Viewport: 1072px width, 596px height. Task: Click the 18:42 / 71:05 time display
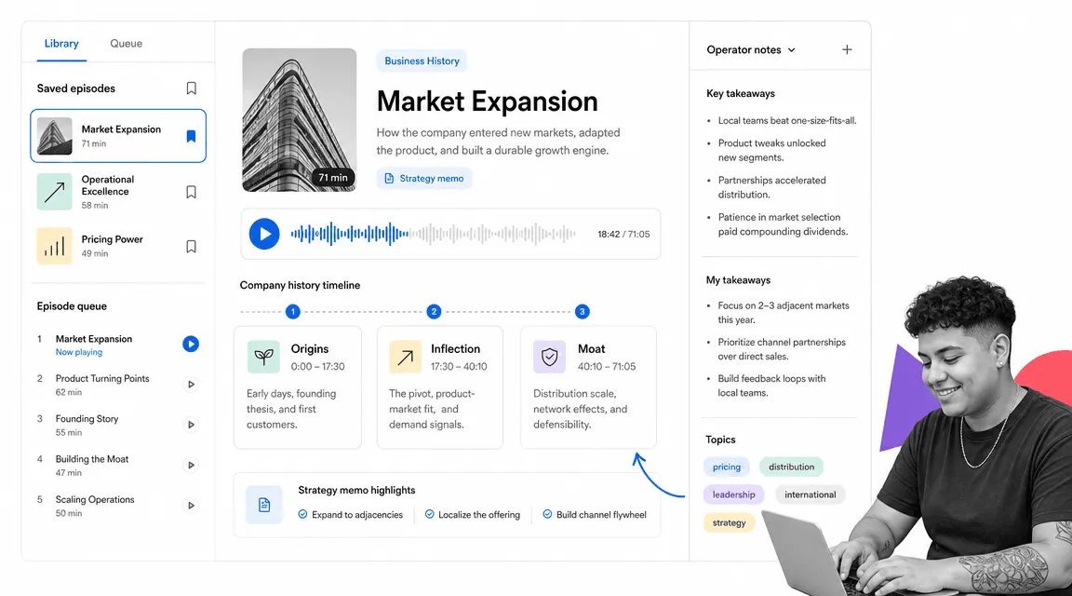[623, 234]
